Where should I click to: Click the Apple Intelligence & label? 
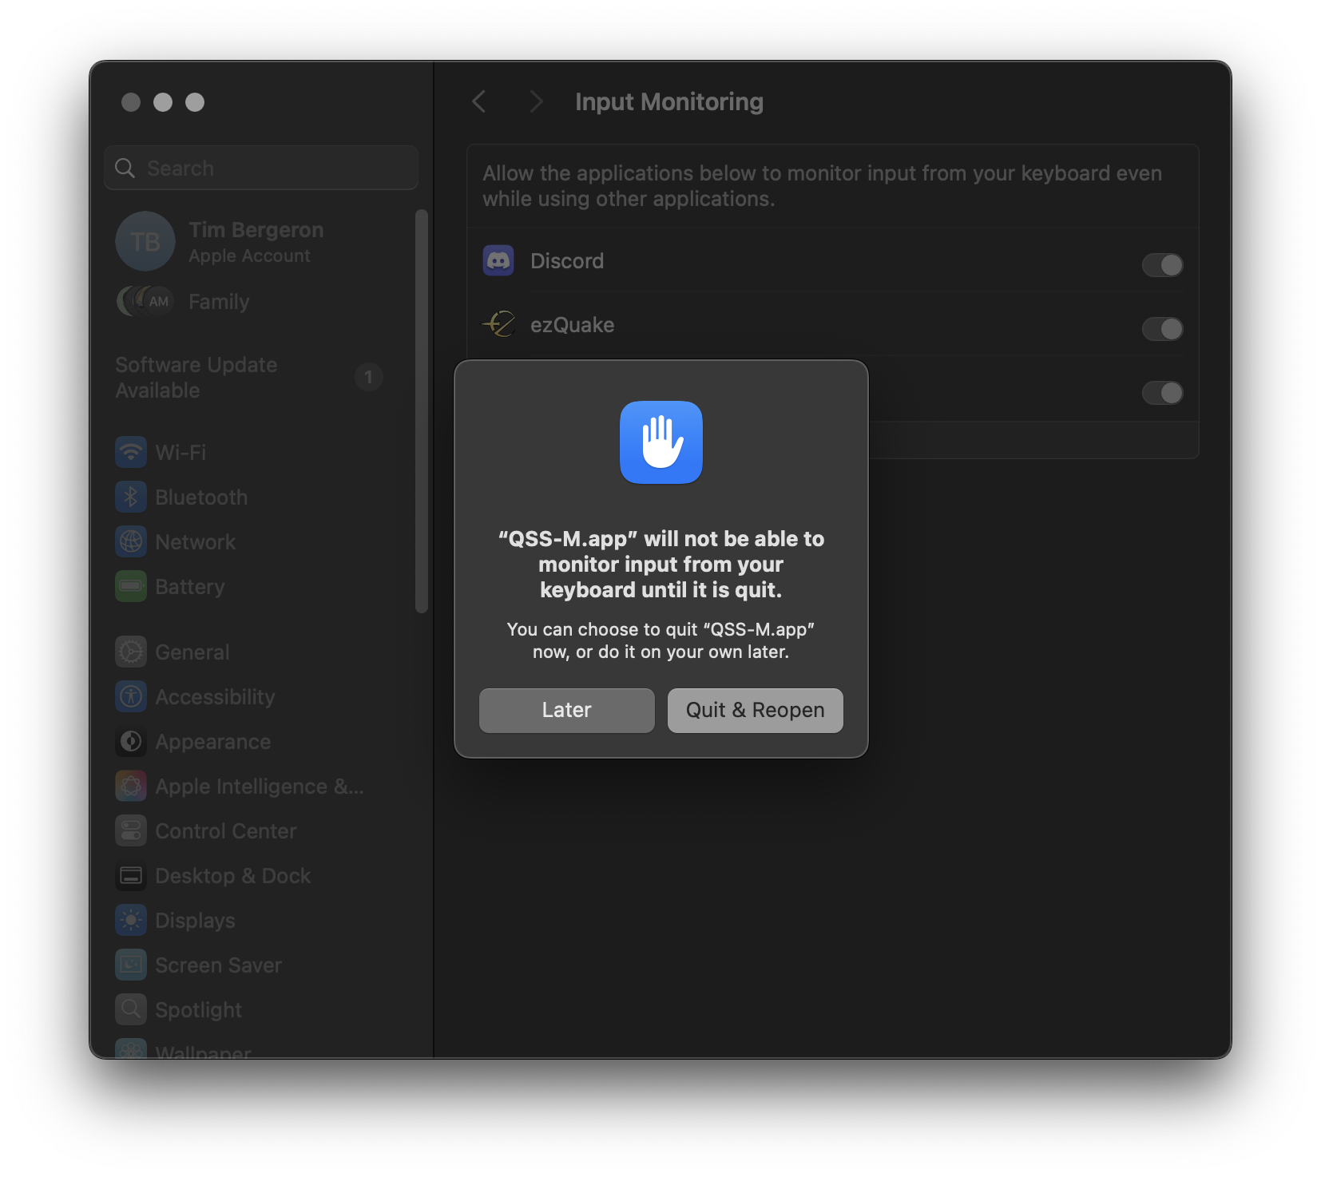(260, 787)
